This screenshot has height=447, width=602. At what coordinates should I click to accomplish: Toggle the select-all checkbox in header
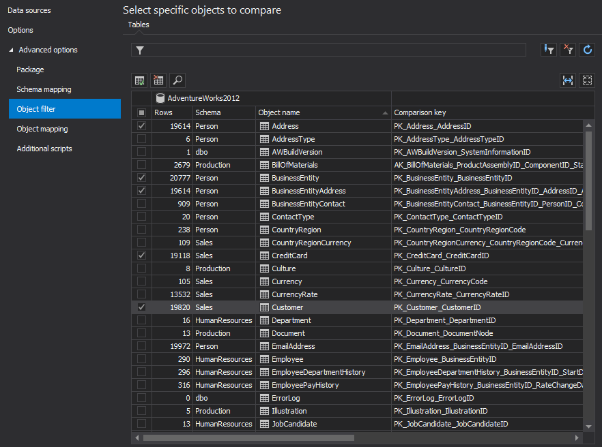141,112
